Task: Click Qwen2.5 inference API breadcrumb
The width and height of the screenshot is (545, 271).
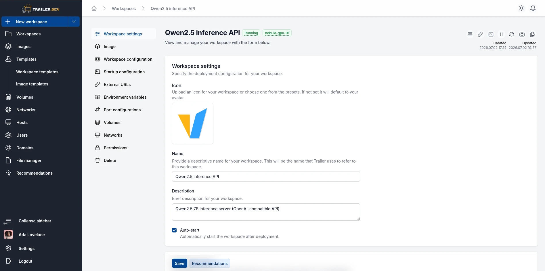Action: pyautogui.click(x=173, y=9)
